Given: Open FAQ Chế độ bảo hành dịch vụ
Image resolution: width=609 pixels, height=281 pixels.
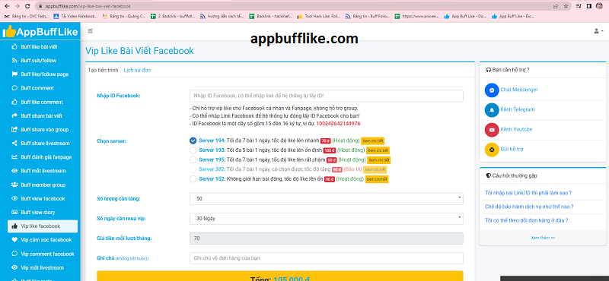Looking at the screenshot, I should point(529,207).
